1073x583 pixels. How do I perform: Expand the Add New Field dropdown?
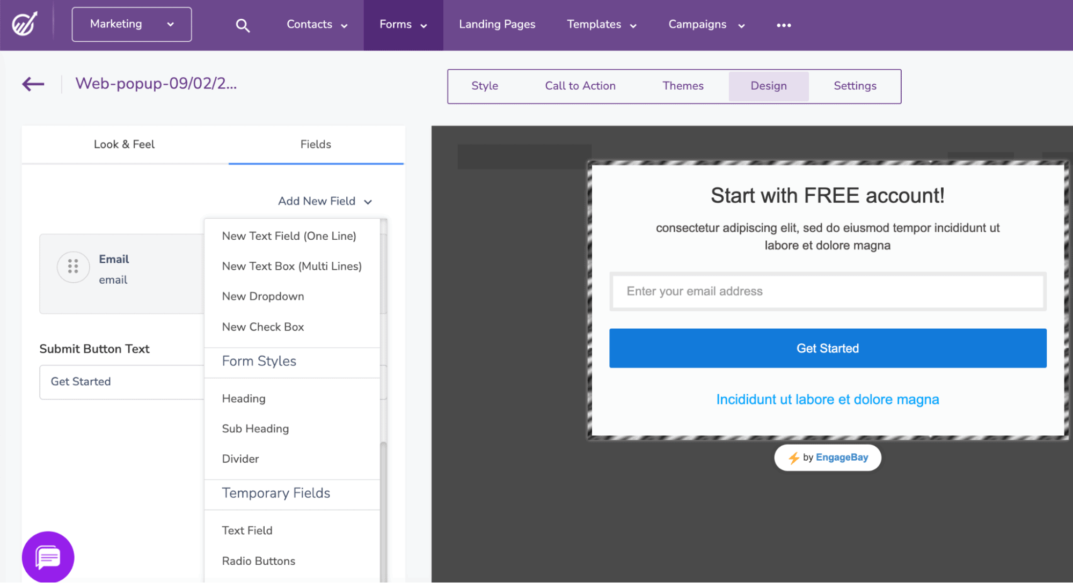coord(324,201)
